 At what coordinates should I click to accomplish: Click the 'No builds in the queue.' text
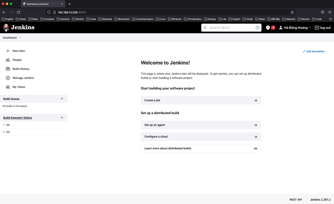tap(15, 106)
